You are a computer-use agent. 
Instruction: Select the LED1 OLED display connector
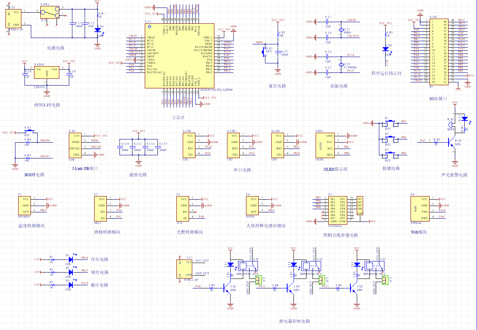(326, 145)
